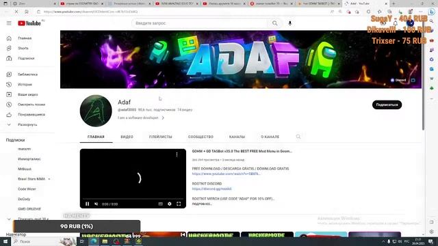
Task: Click ПОДРОБНЕЕ to expand description
Action: 202,204
